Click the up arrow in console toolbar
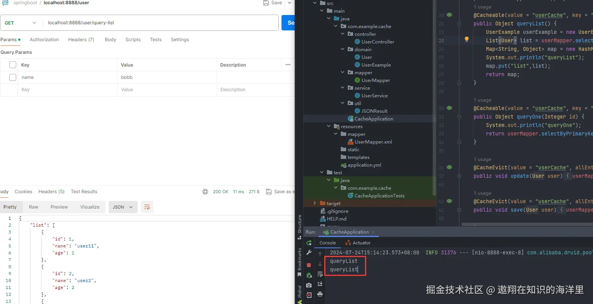The width and height of the screenshot is (593, 304). pyautogui.click(x=320, y=254)
